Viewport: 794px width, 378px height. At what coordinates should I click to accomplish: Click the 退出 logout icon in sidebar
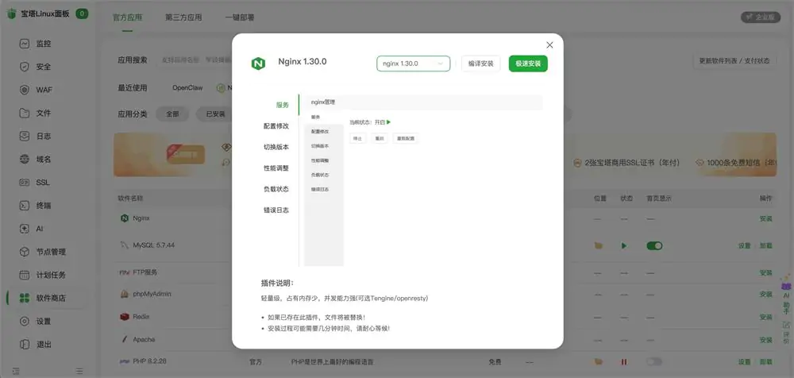(x=25, y=345)
